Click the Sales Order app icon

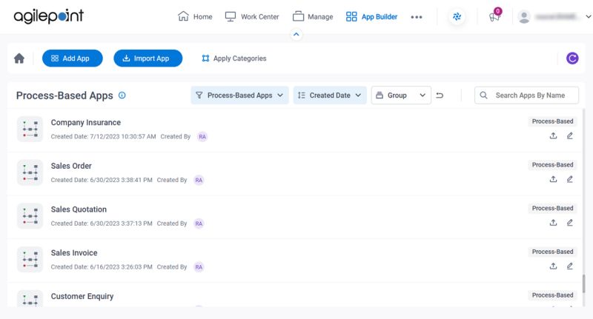coord(30,172)
